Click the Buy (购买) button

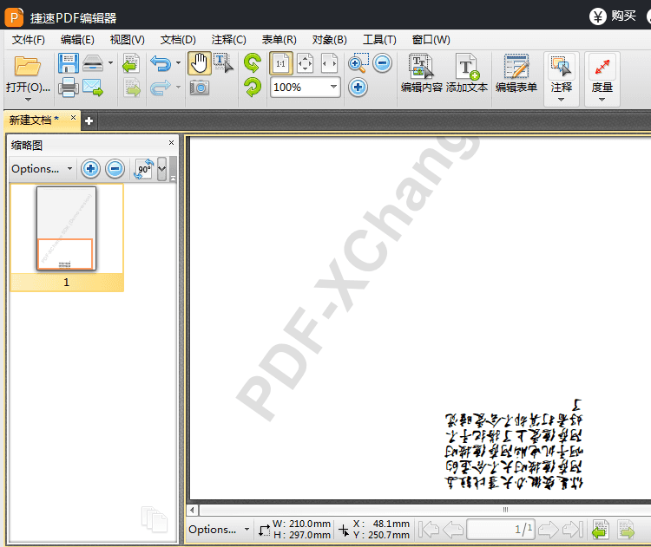pos(613,16)
